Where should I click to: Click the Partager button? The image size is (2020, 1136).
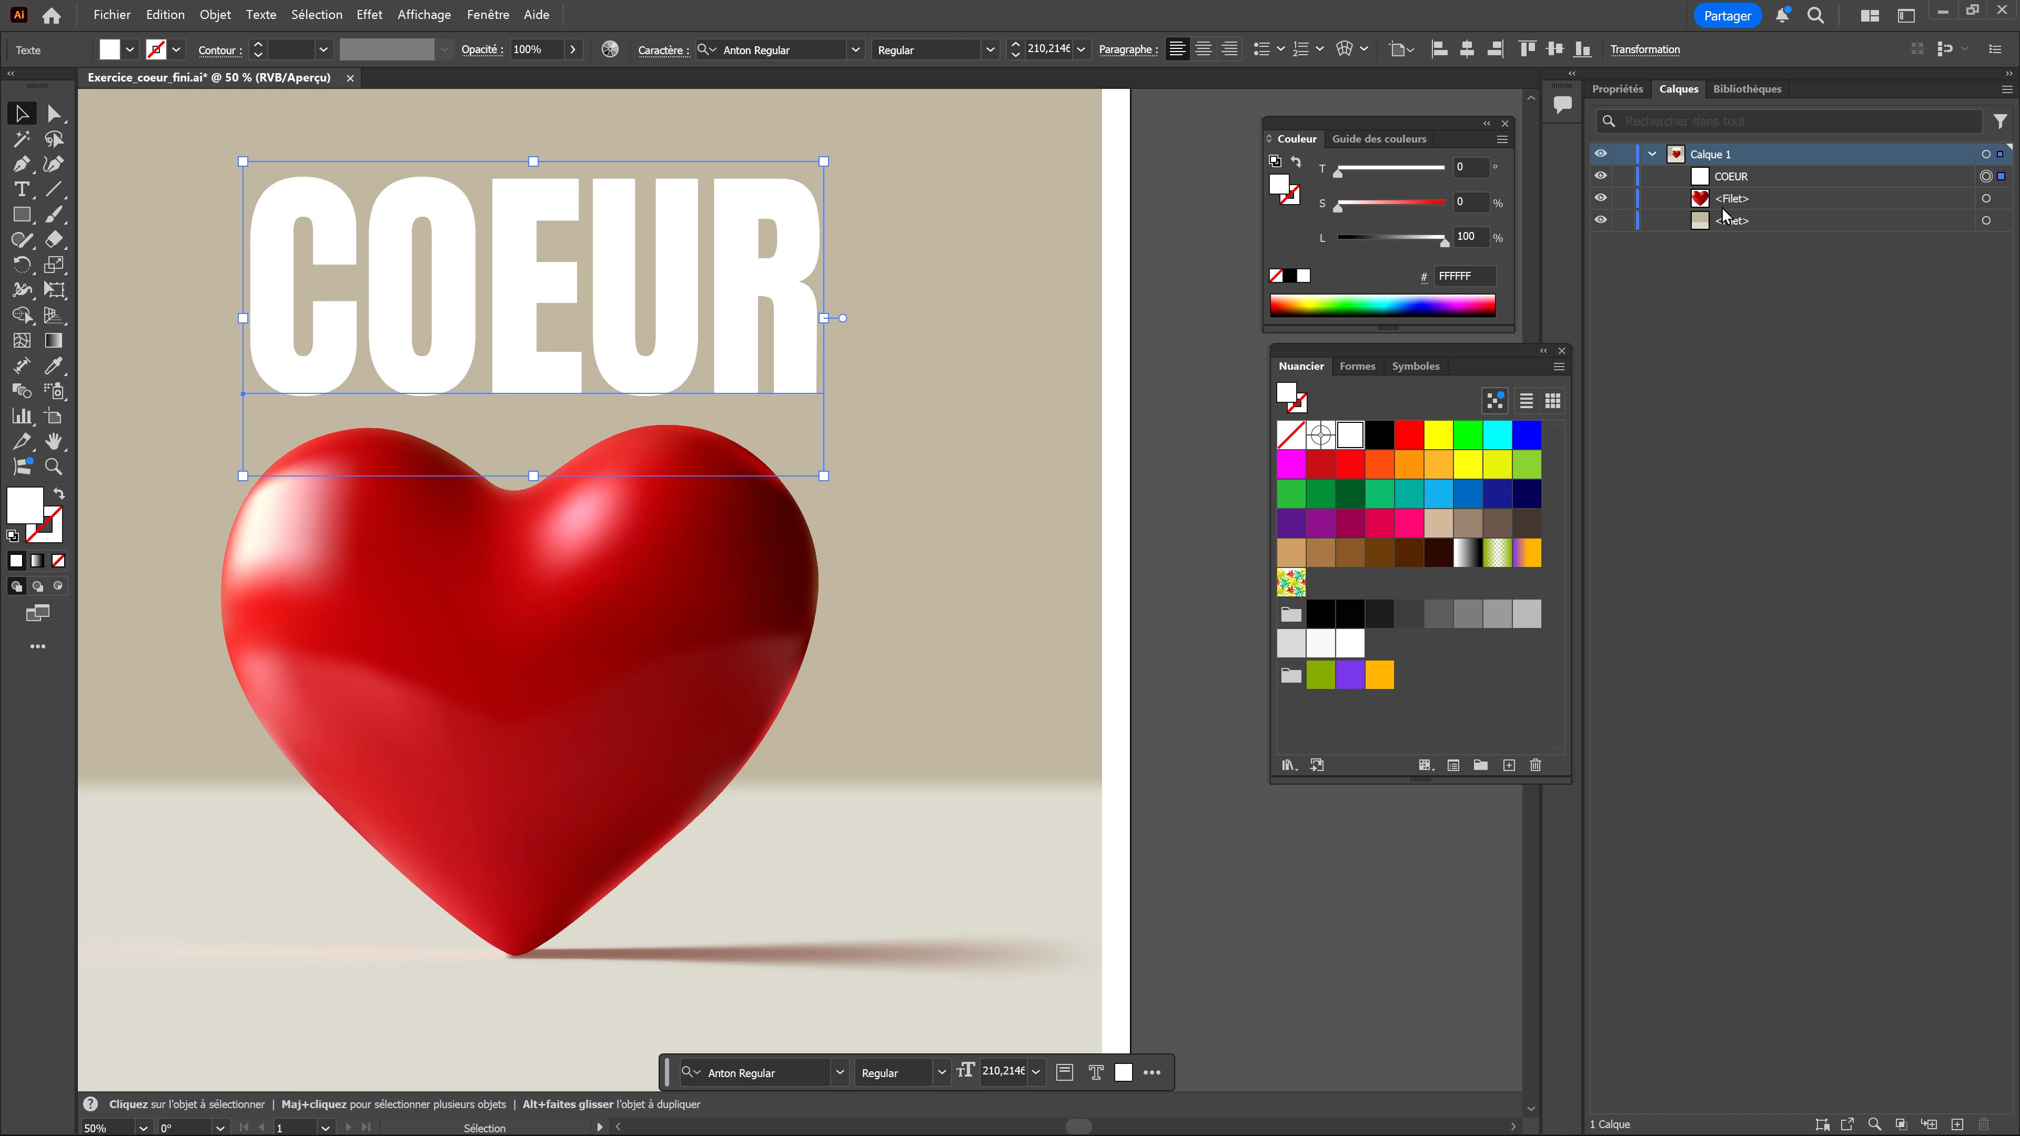pyautogui.click(x=1726, y=16)
